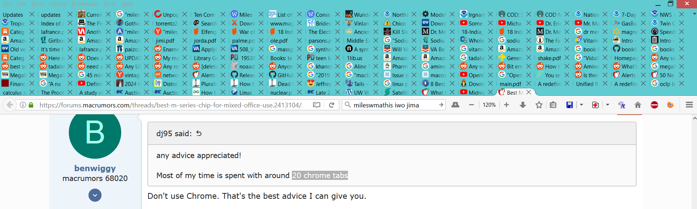Open the hamburger application menu
The height and width of the screenshot is (209, 697).
pyautogui.click(x=689, y=105)
